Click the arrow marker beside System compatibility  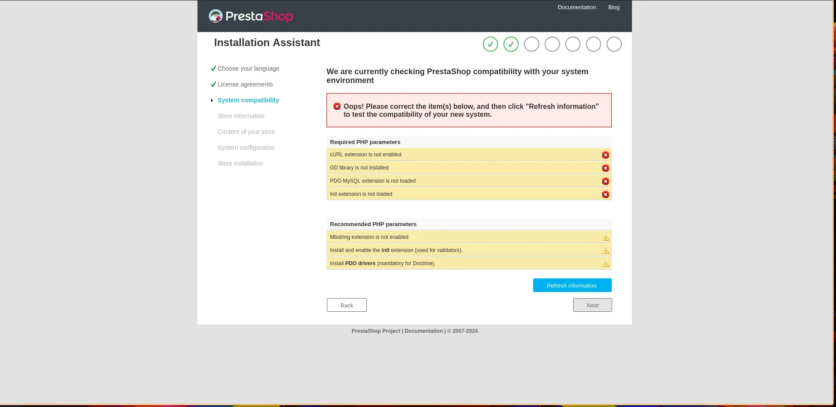(212, 101)
